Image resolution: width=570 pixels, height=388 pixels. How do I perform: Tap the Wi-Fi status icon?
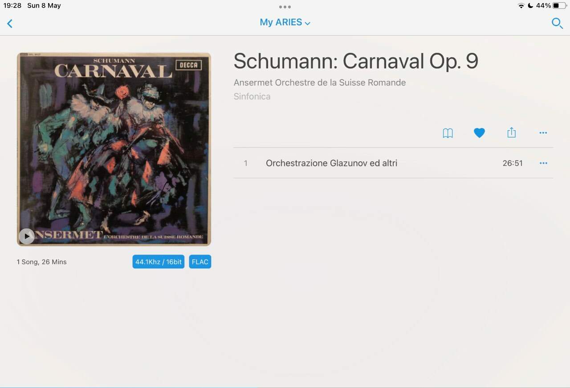click(x=521, y=6)
